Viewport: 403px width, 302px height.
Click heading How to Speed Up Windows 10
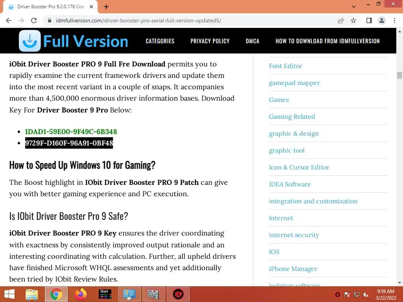click(82, 165)
